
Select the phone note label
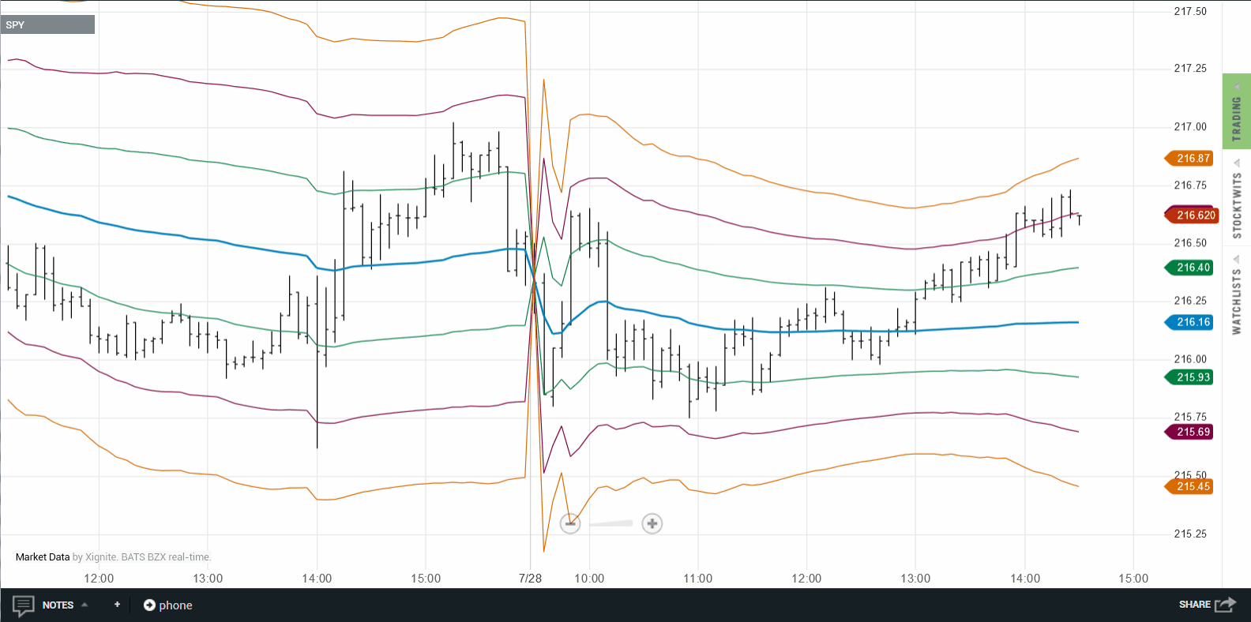click(175, 605)
